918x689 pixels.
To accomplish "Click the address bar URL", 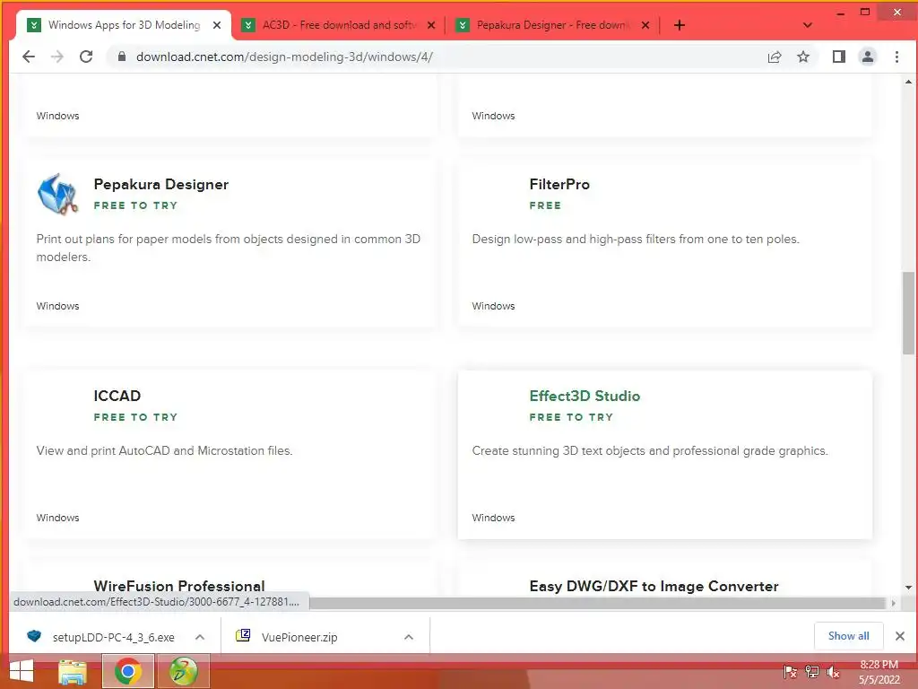I will 284,57.
